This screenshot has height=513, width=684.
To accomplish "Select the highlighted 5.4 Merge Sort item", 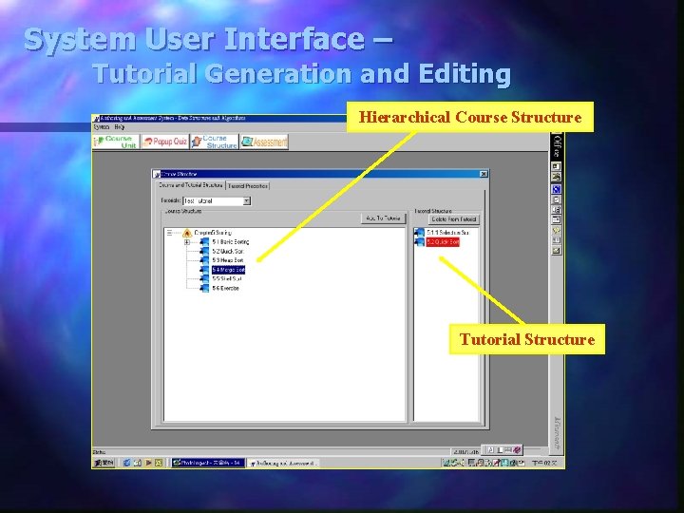I will coord(229,270).
